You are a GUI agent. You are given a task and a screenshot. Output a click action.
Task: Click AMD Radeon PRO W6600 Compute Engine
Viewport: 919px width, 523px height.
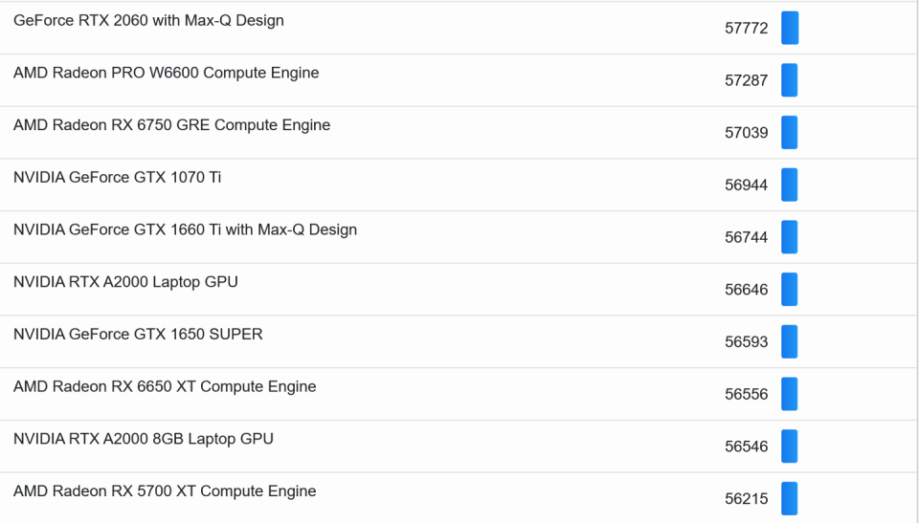166,73
